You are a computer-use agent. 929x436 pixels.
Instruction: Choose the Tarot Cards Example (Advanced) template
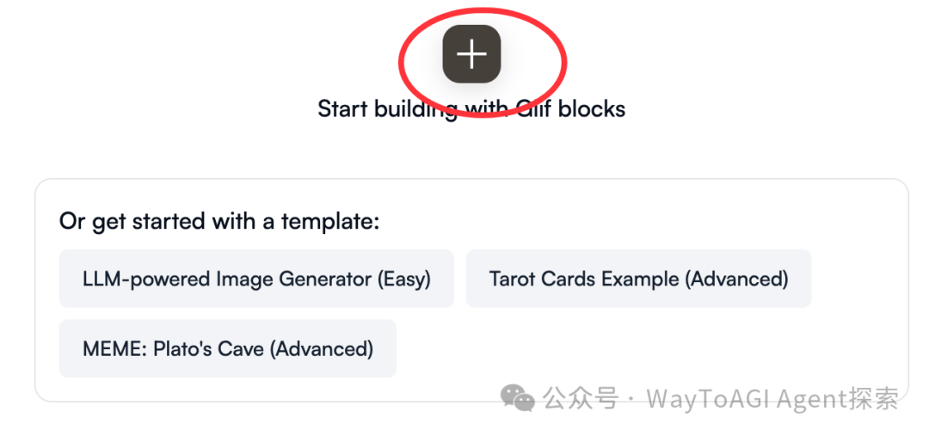tap(638, 279)
